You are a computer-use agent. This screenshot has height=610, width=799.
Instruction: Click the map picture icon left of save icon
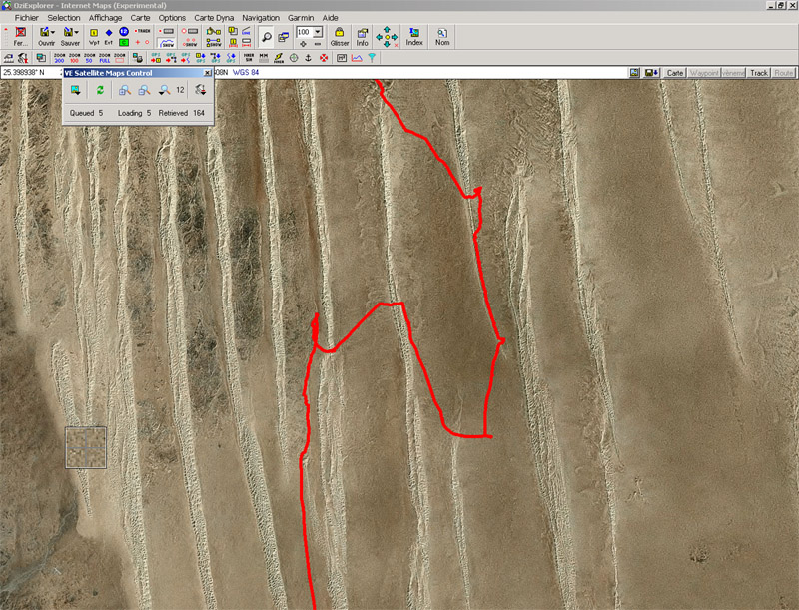634,73
